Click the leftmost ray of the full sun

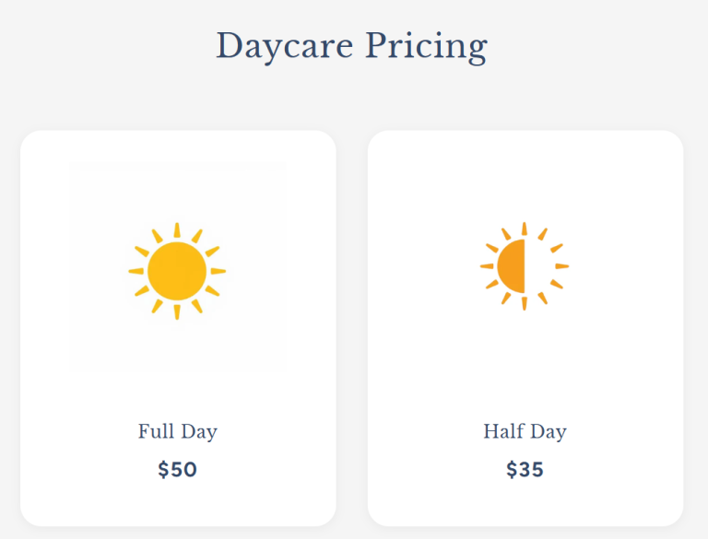(136, 272)
